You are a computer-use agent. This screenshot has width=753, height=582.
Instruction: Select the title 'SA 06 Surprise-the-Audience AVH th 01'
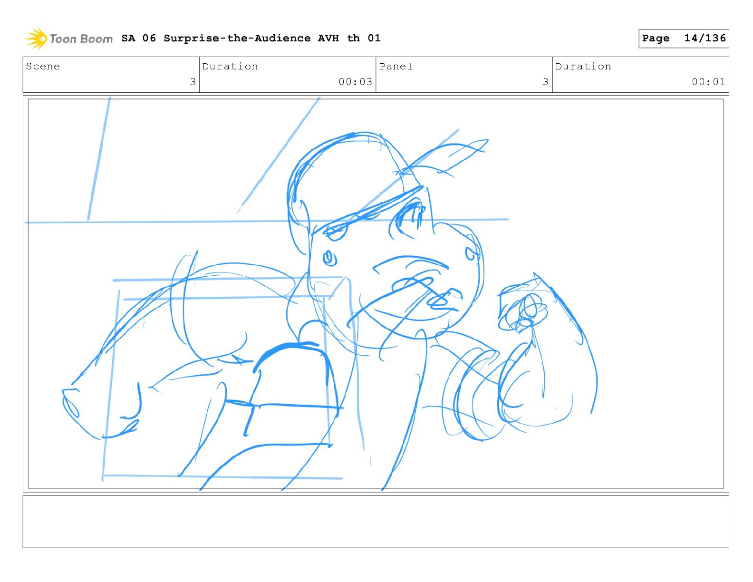tap(251, 38)
